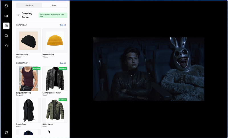Click the "Trench Coat" label

[21, 124]
